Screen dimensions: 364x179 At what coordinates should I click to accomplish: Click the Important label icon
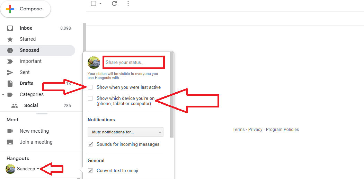[10, 62]
